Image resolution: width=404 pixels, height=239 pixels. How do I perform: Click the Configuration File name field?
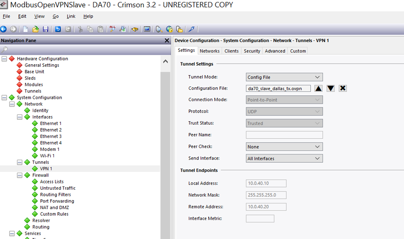click(278, 89)
